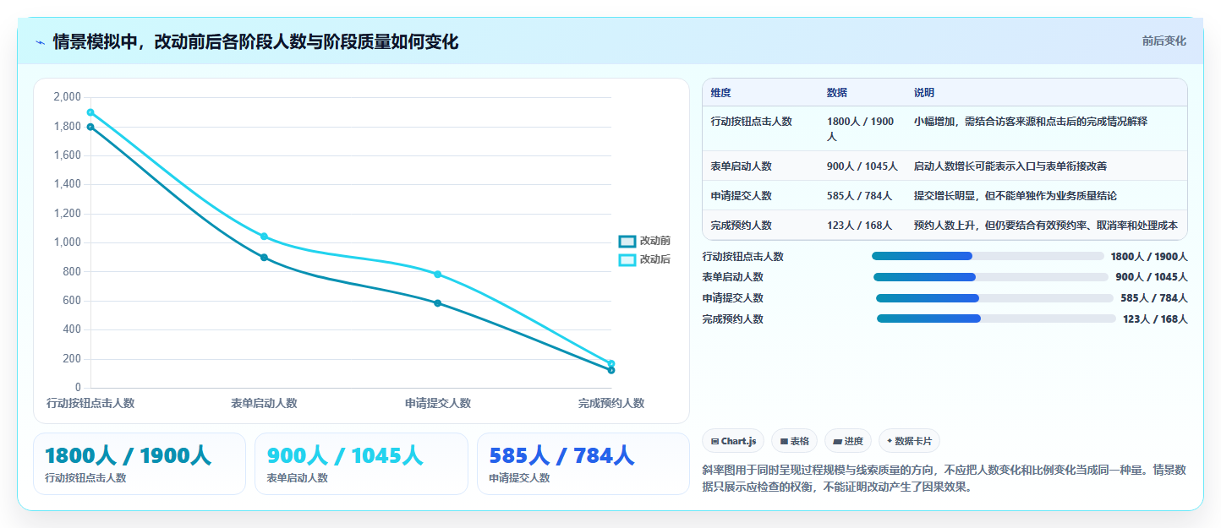This screenshot has width=1221, height=528.
Task: Click the note starting 预约人数上升
Action: [x=1046, y=226]
